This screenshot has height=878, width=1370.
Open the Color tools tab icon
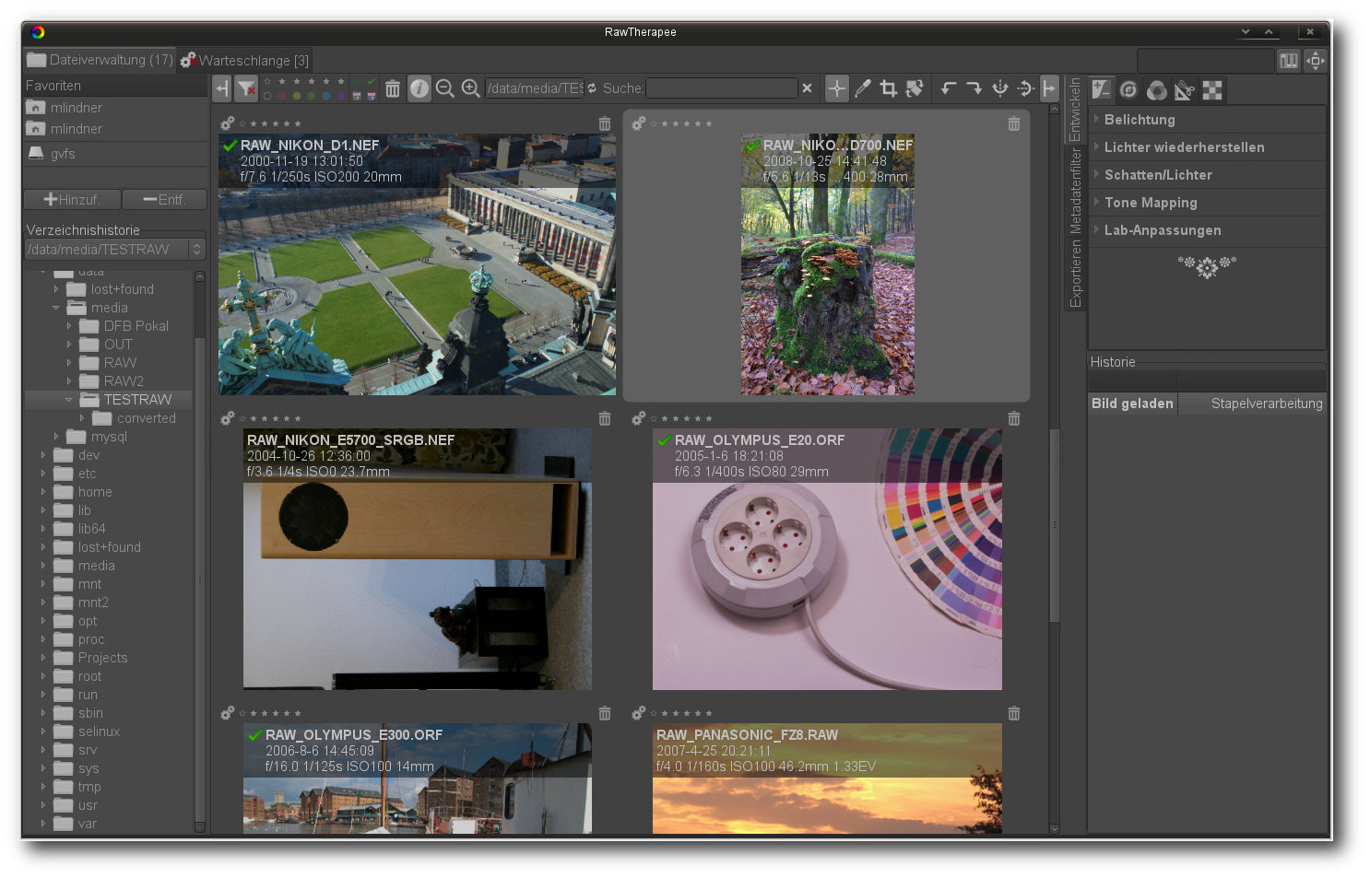click(1156, 89)
